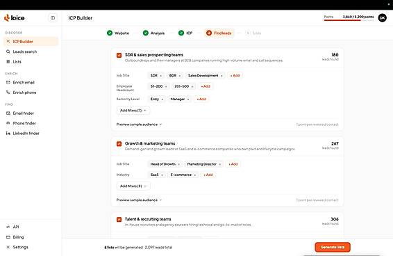This screenshot has height=256, width=393.
Task: Click the API icon in sidebar
Action: [8, 227]
